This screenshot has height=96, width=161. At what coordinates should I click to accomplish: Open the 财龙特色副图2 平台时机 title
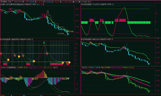pyautogui.click(x=96, y=4)
